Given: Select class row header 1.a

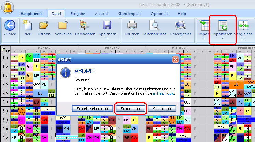Looking at the screenshot, I should pos(5,58).
